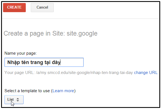Place cursor in 'Nhập tên trang tại đây' box
The image size is (161, 109).
click(x=44, y=62)
